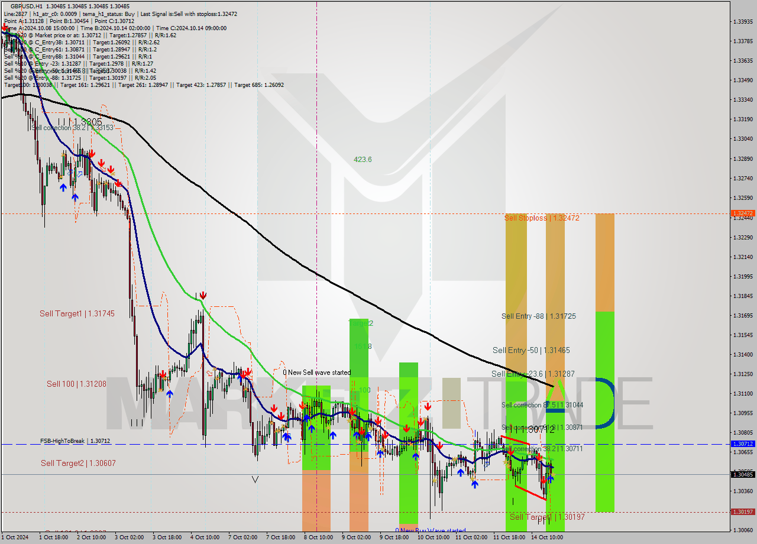Click the 'Sell correction 38.2 | 1.33153' label
Image resolution: width=757 pixels, height=544 pixels.
coord(72,128)
